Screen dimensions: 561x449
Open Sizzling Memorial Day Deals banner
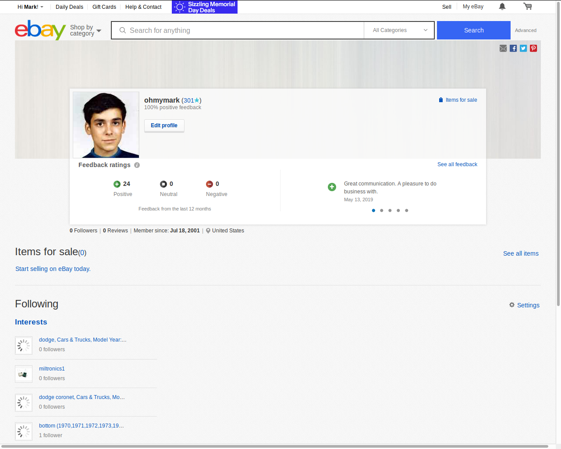tap(205, 7)
